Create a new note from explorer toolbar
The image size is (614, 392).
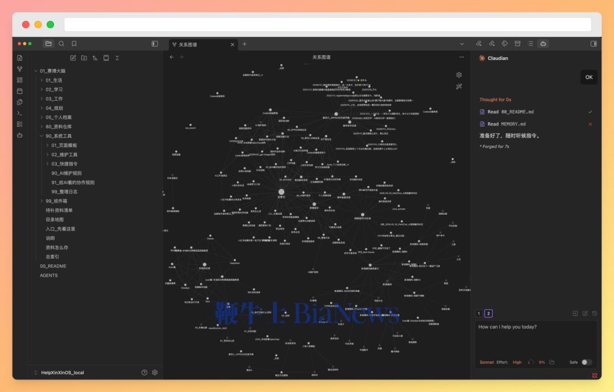73,58
